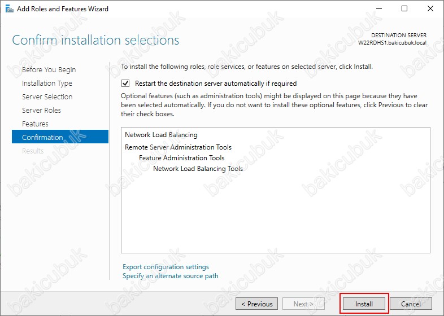This screenshot has height=316, width=444.
Task: Click Export configuration settings link
Action: point(166,267)
